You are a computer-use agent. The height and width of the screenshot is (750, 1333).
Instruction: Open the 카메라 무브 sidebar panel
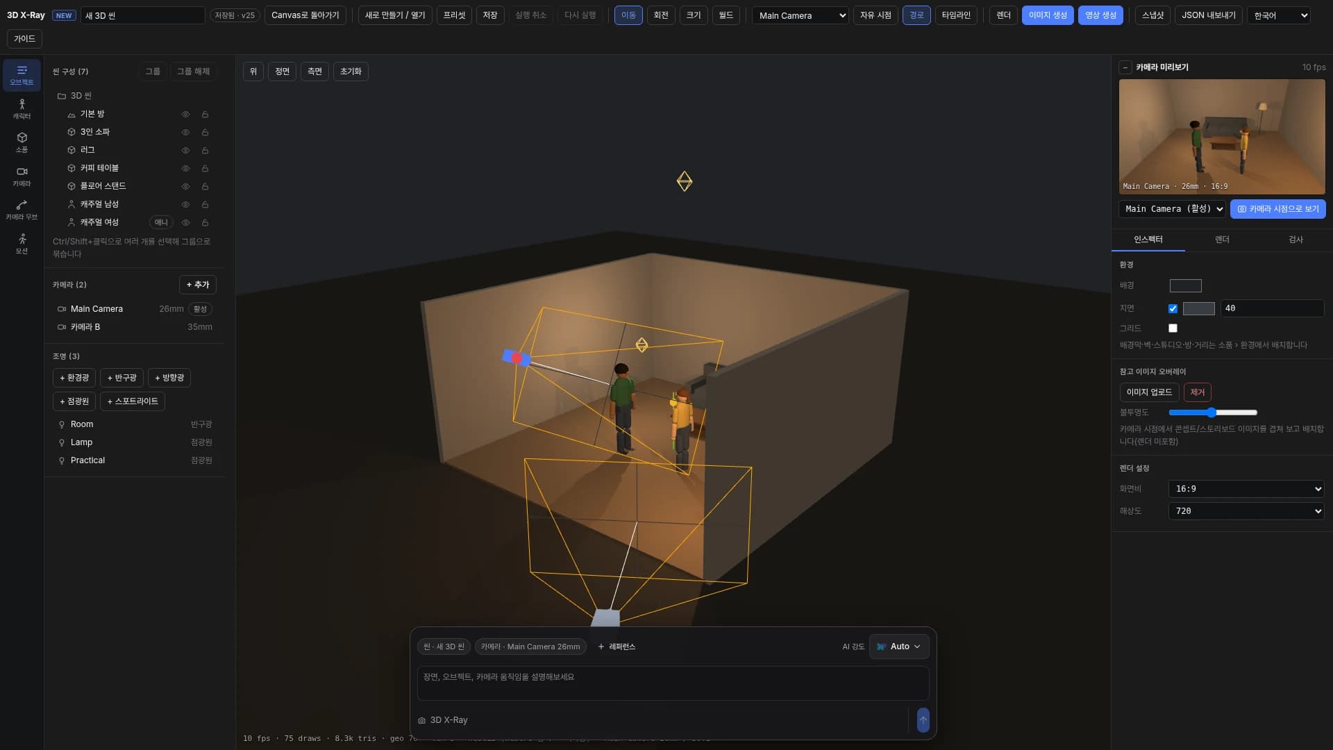click(22, 210)
